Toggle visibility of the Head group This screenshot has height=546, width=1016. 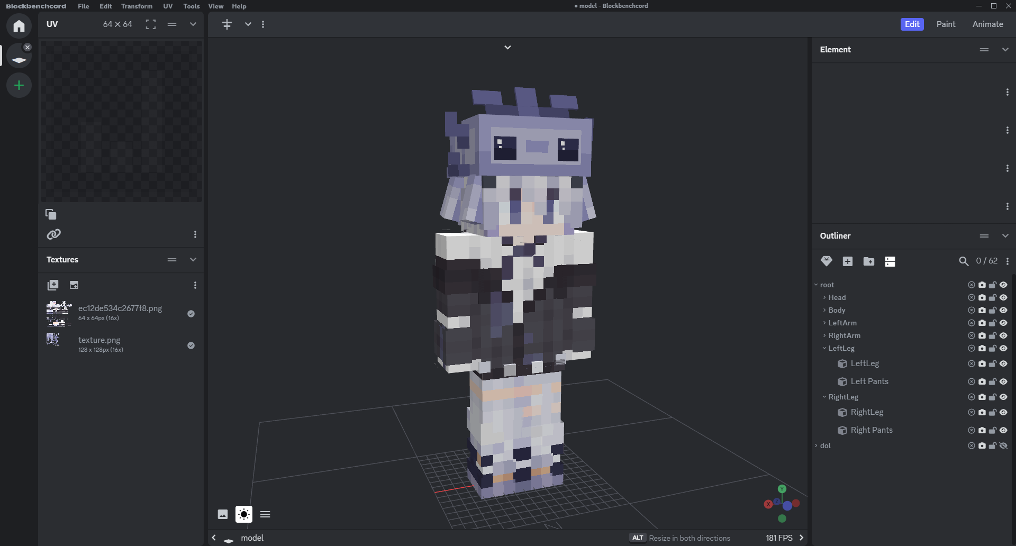[x=1003, y=298]
